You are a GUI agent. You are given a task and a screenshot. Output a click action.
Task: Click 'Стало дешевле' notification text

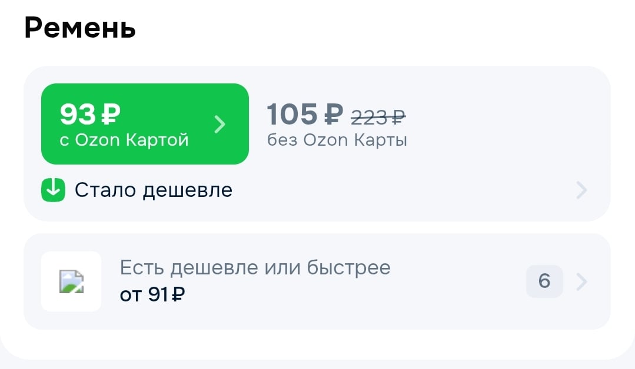point(154,190)
